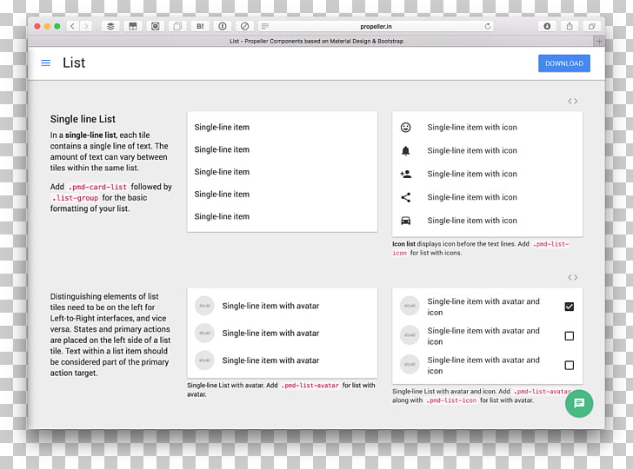
Task: Click the pink '.pmd-list-avatar' code under the avatar-only list
Action: click(310, 386)
